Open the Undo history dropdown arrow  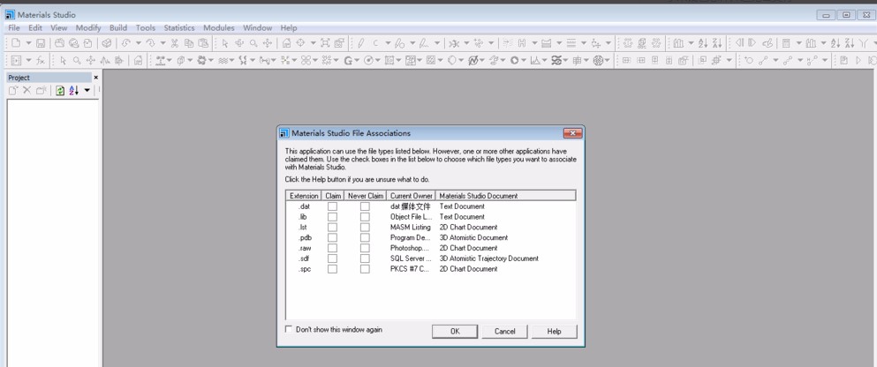138,43
